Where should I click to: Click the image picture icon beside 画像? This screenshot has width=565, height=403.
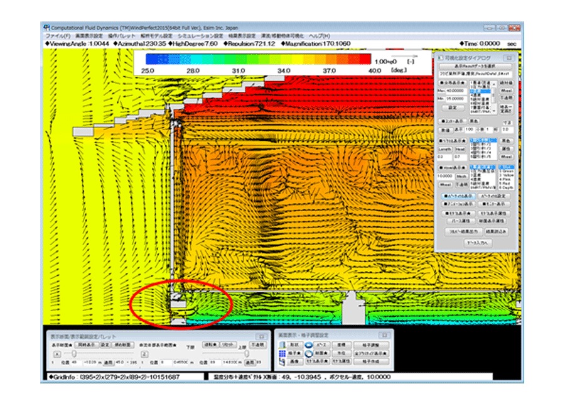click(x=282, y=362)
